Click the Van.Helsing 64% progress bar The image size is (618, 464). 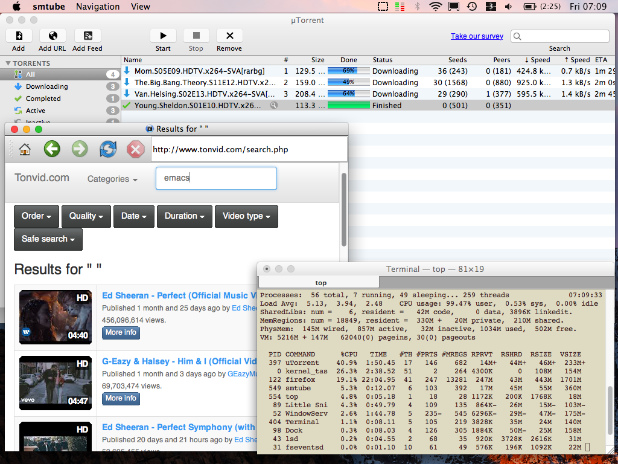pos(348,94)
